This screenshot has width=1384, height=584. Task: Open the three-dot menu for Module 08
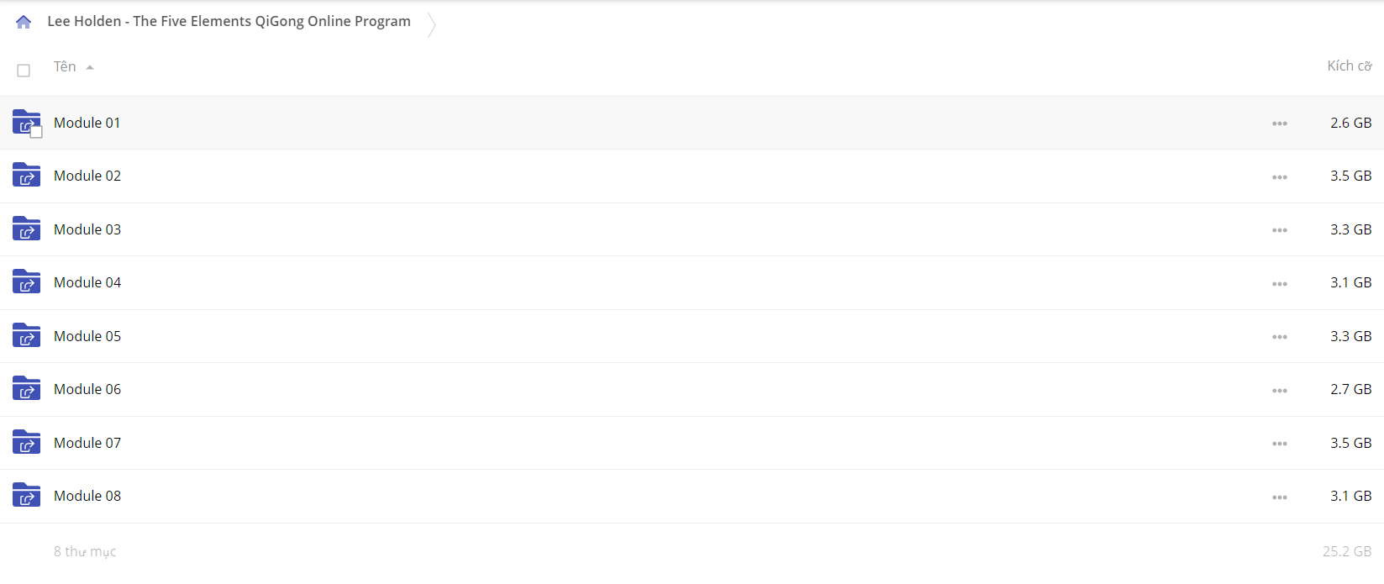tap(1279, 497)
